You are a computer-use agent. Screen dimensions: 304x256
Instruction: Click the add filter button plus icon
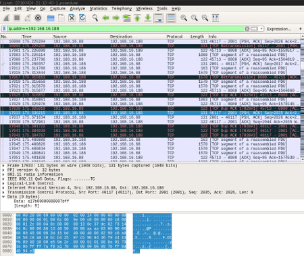(x=300, y=29)
